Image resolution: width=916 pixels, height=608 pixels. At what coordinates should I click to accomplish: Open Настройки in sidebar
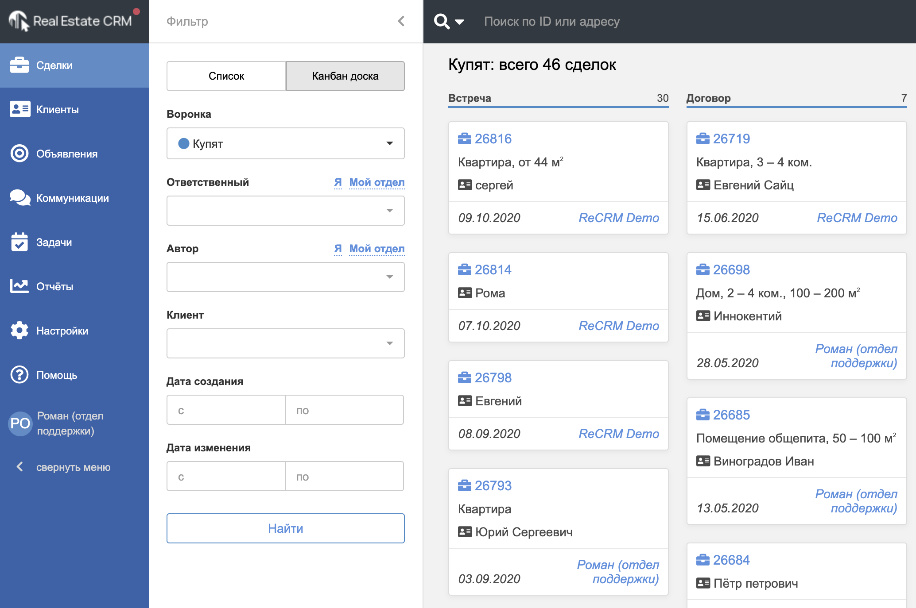pyautogui.click(x=74, y=331)
